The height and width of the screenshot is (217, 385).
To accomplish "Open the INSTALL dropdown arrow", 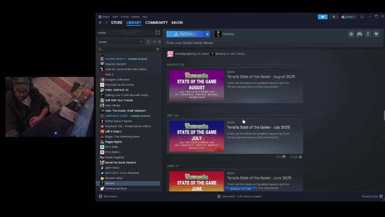I will pos(207,34).
